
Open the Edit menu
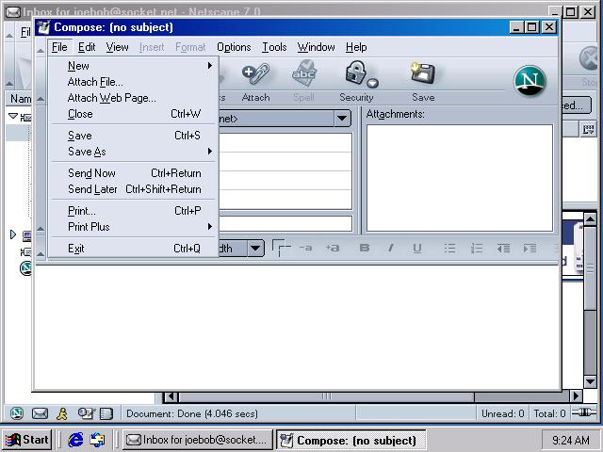(87, 47)
